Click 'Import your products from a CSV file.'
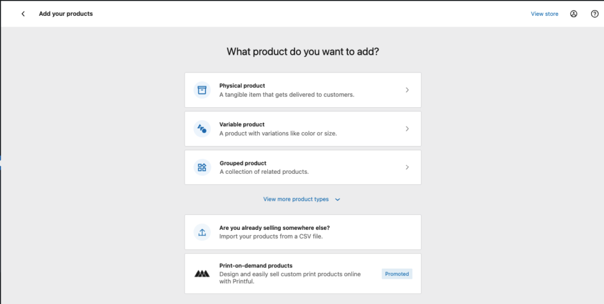 coord(271,236)
